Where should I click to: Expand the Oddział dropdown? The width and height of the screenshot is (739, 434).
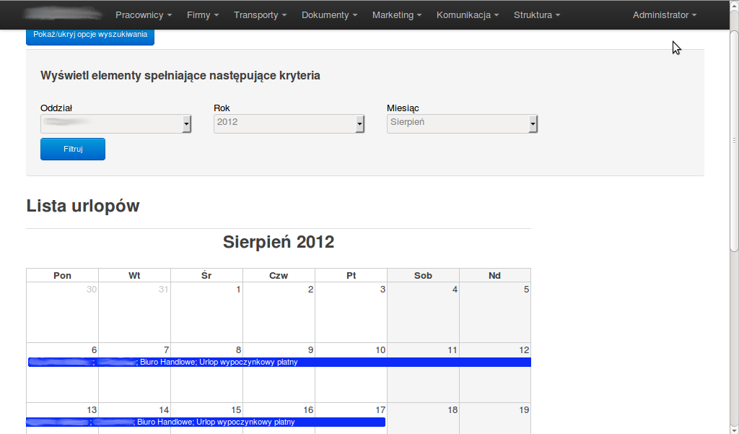point(116,123)
